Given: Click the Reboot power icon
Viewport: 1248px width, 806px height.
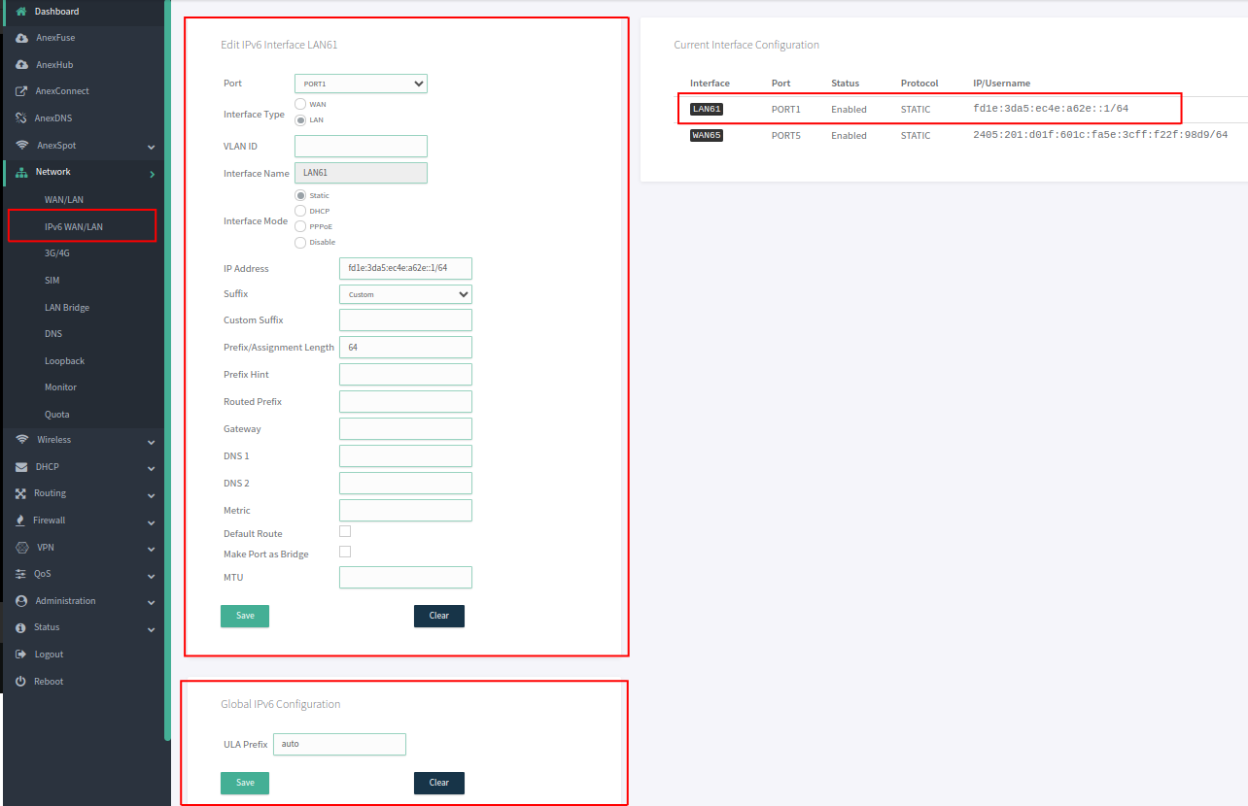Looking at the screenshot, I should [21, 682].
